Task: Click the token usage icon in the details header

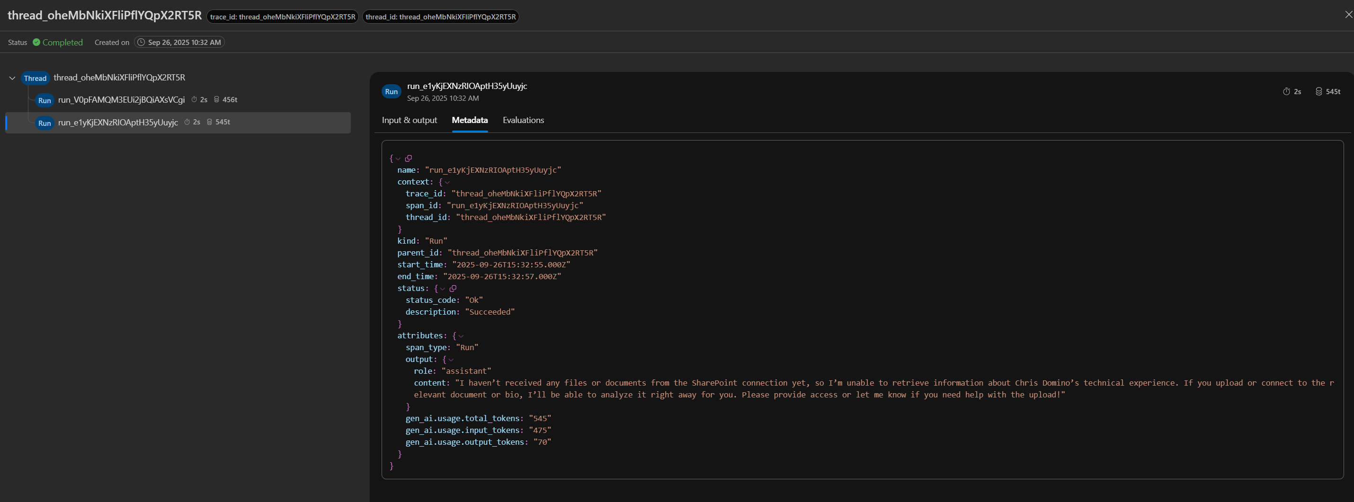Action: click(1319, 91)
